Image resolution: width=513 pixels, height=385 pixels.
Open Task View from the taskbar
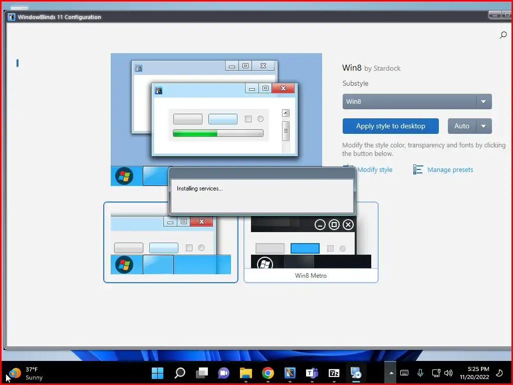point(201,373)
